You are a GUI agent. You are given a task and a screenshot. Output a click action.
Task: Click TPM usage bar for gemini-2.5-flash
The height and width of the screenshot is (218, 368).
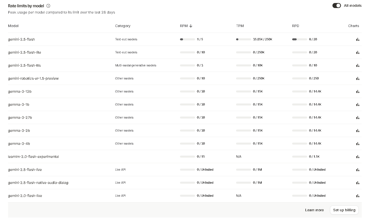click(x=244, y=39)
